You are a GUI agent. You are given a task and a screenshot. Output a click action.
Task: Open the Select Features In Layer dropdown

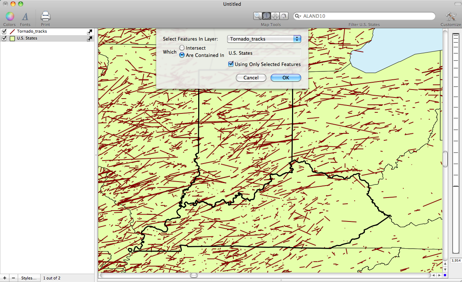pos(264,39)
